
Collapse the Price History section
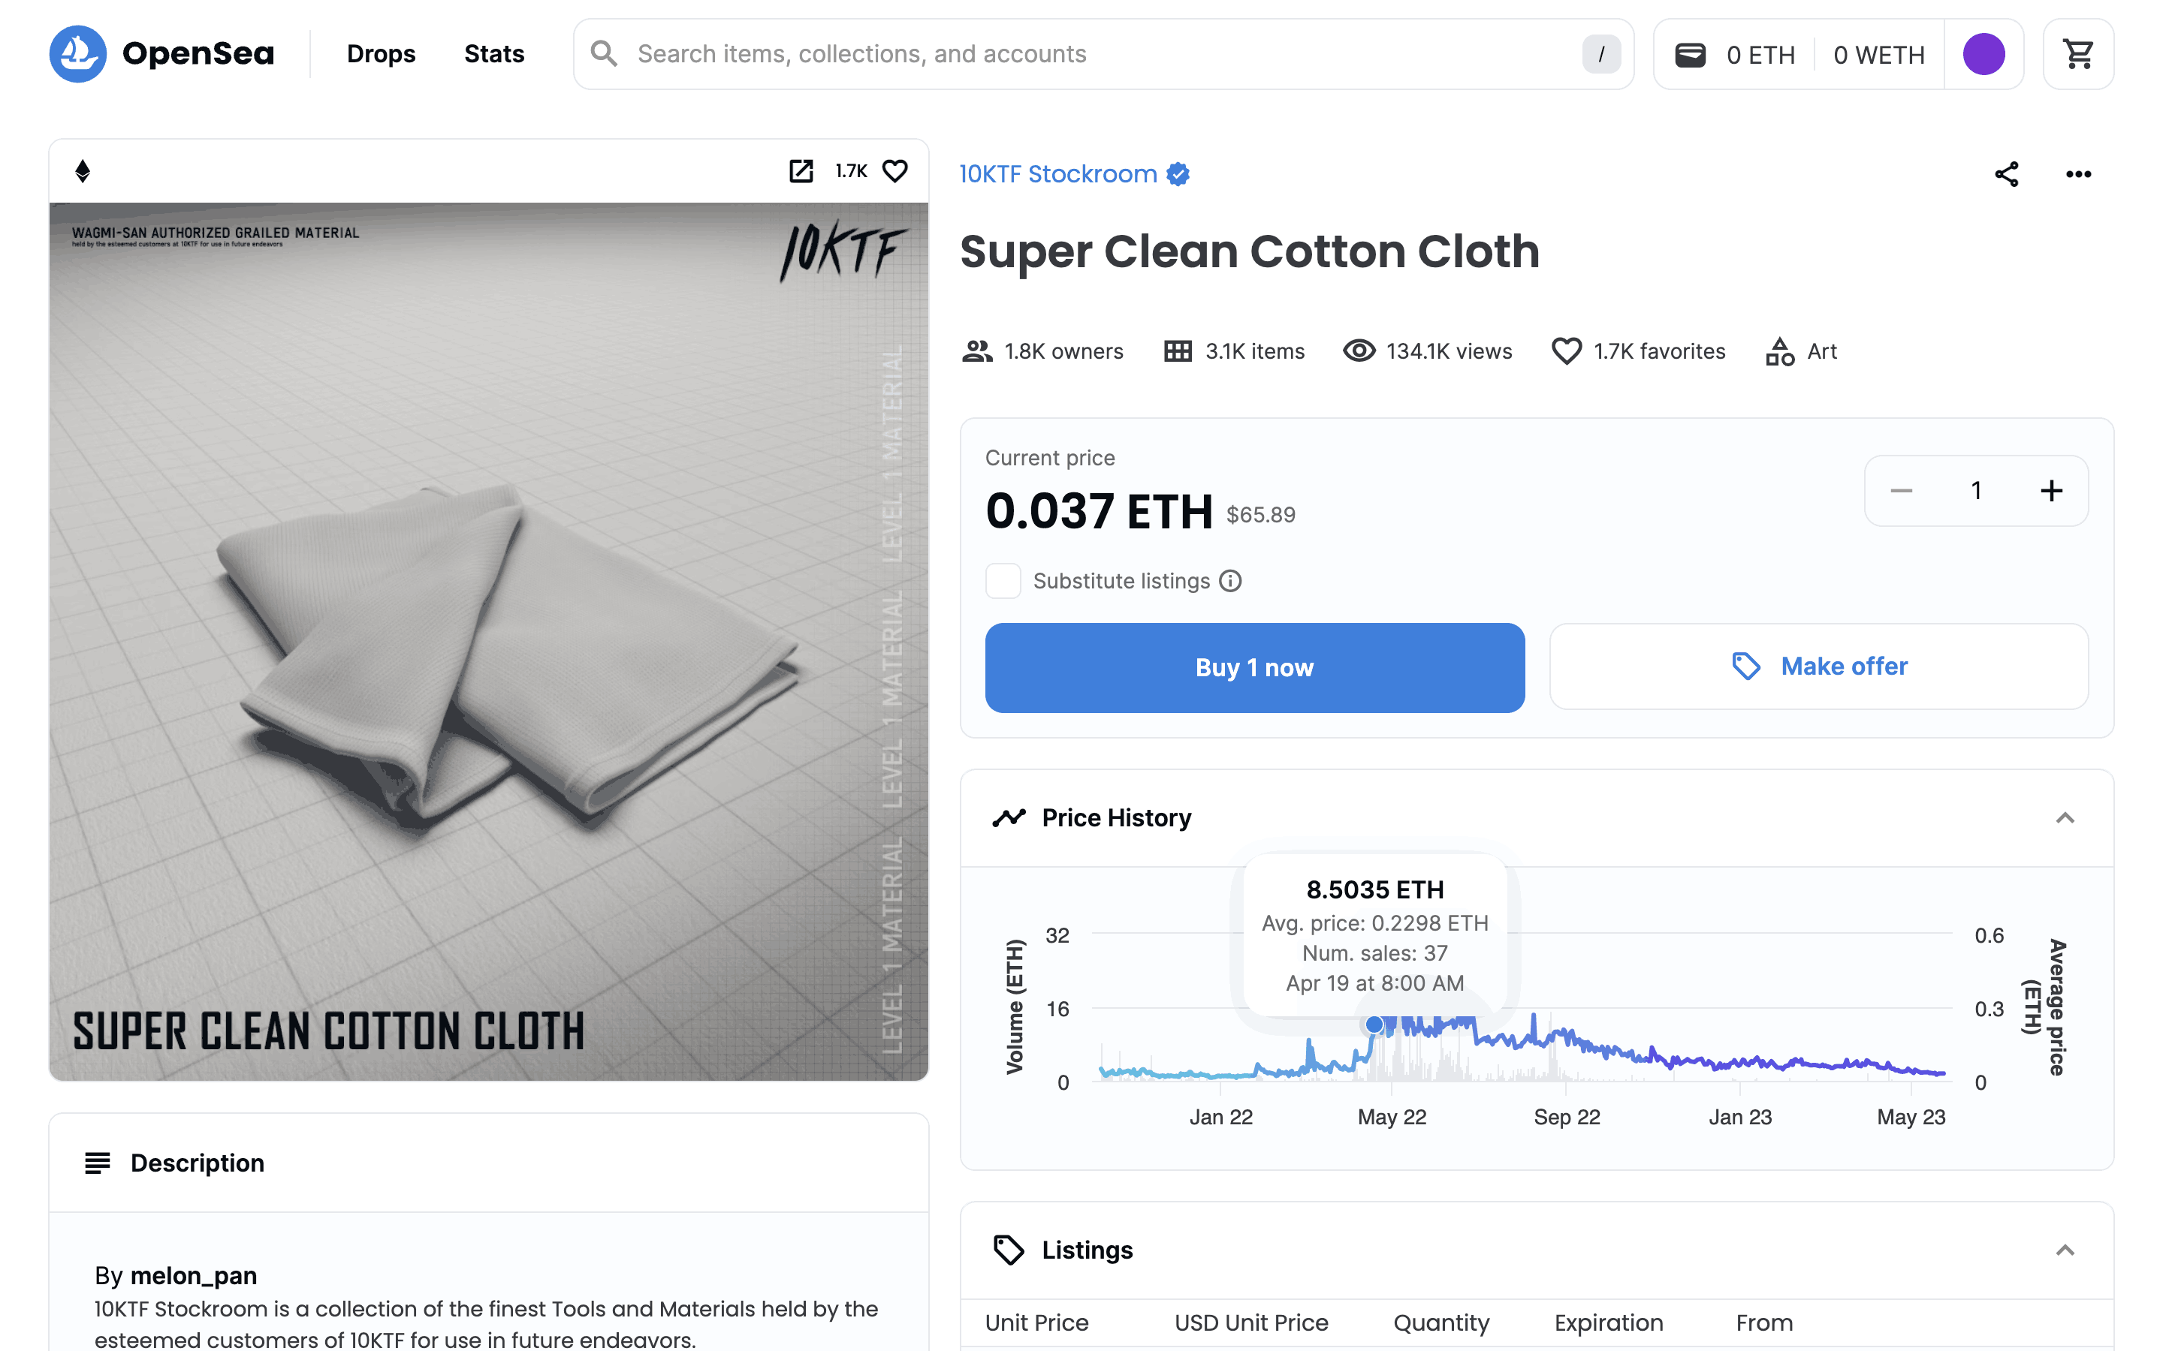coord(2065,817)
